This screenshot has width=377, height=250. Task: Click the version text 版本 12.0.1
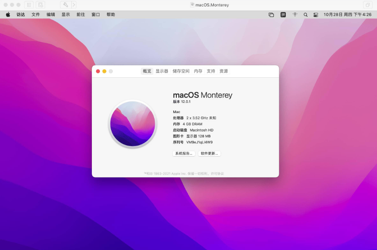182,102
